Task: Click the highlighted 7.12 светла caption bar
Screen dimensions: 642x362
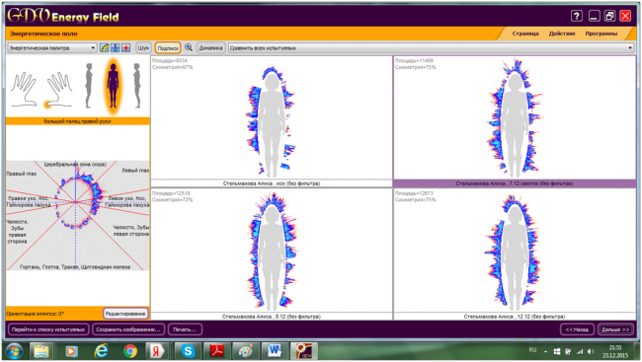Action: click(515, 183)
